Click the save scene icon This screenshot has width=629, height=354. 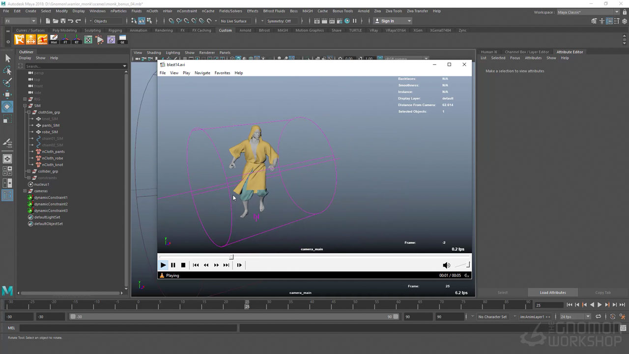[62, 21]
